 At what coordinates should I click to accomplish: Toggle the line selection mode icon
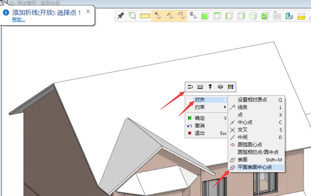(x=170, y=16)
